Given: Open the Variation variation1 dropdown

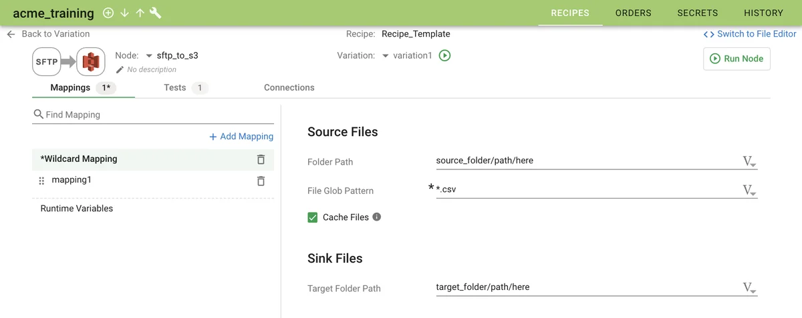Looking at the screenshot, I should click(x=386, y=56).
